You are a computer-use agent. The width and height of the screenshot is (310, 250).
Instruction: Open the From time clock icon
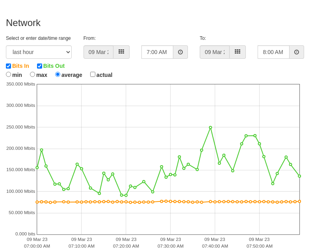(180, 52)
